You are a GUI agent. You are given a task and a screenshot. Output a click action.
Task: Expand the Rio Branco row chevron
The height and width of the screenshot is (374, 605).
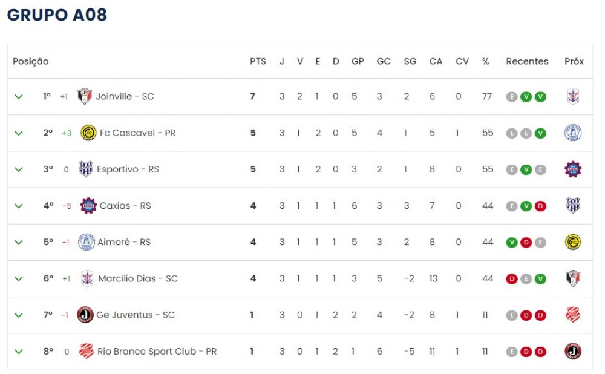19,352
